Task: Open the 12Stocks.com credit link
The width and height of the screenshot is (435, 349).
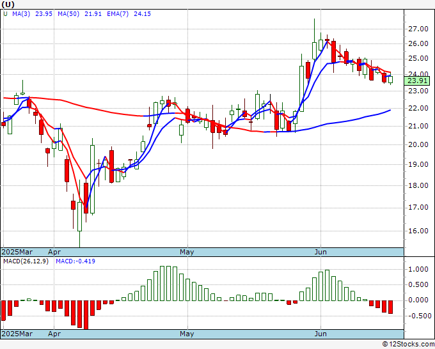Action: (x=408, y=345)
